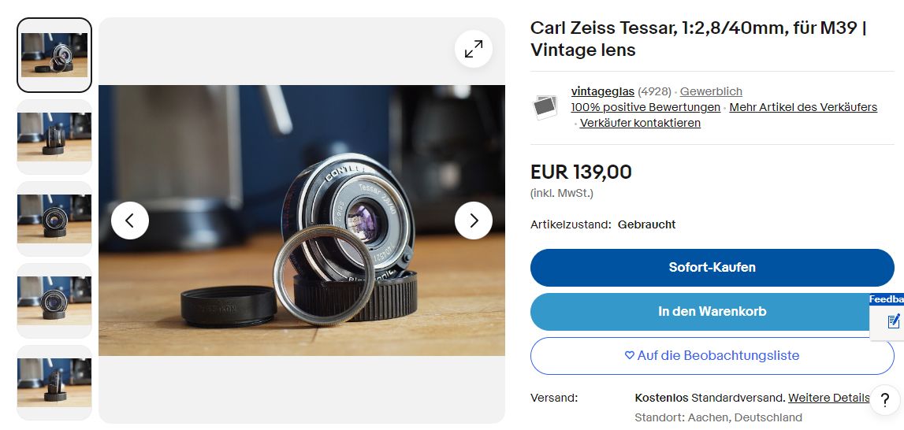Show the next product image
This screenshot has width=904, height=430.
pyautogui.click(x=474, y=221)
